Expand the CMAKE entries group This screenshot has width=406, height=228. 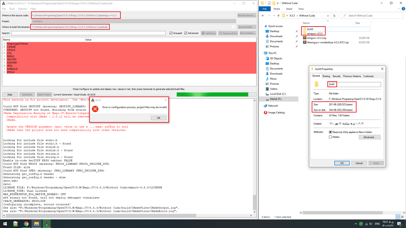tap(4, 47)
